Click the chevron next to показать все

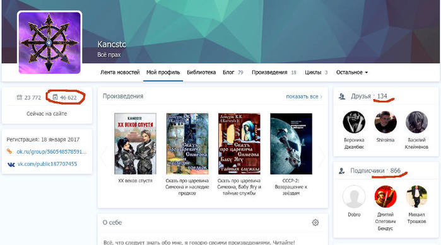point(321,97)
